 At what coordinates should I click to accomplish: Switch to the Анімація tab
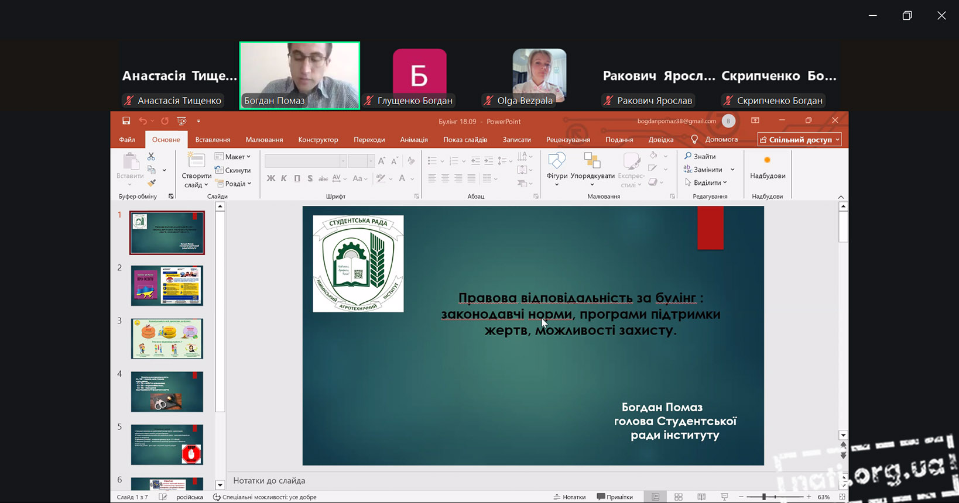(x=414, y=140)
